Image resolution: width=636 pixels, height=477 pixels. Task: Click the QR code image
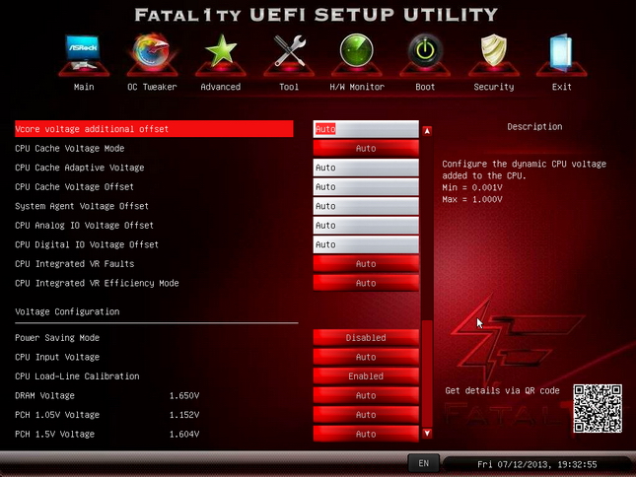point(598,409)
